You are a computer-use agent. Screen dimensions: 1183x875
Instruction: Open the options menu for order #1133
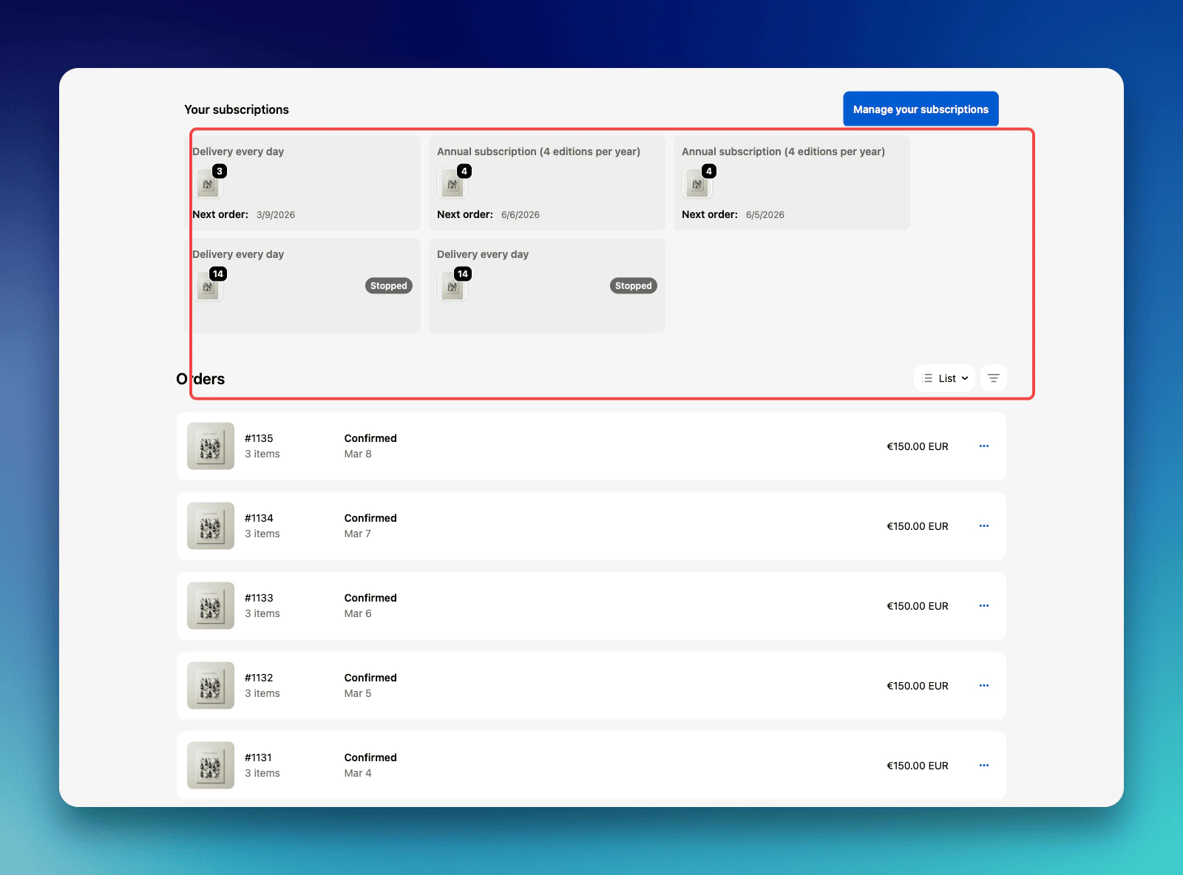click(983, 605)
